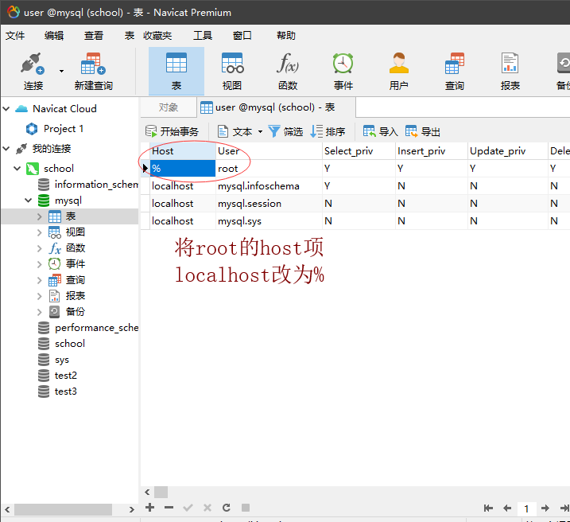Open the 帮助 menu

pos(286,36)
